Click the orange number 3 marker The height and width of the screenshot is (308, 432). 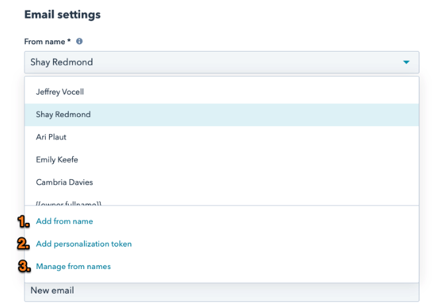coord(24,266)
